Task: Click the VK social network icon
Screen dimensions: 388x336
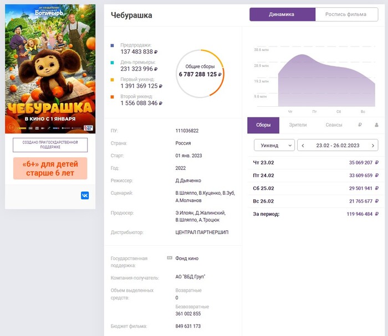Action: tap(85, 195)
